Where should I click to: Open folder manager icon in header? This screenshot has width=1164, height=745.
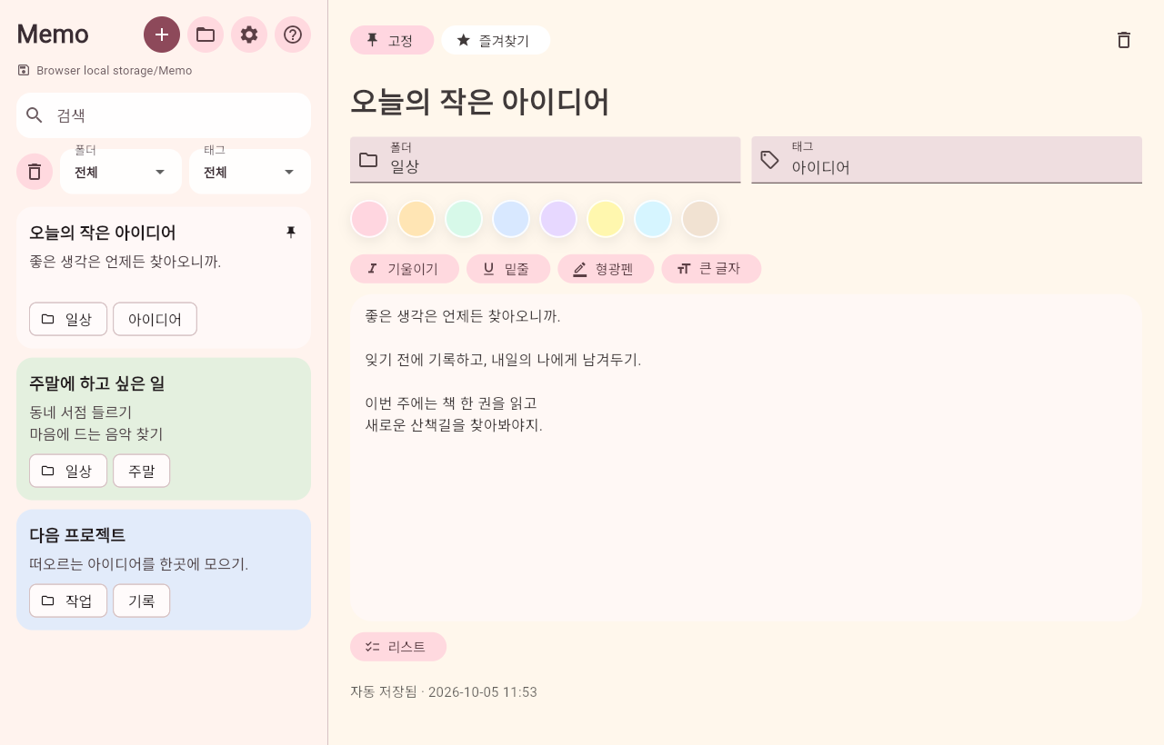(x=206, y=35)
